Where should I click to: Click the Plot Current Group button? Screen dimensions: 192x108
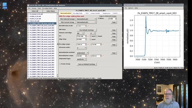click(67, 22)
